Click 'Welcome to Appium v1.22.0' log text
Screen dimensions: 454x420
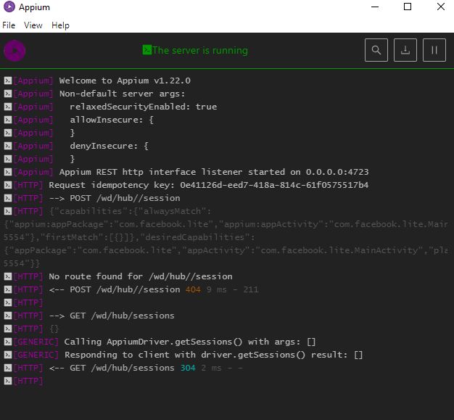point(125,81)
